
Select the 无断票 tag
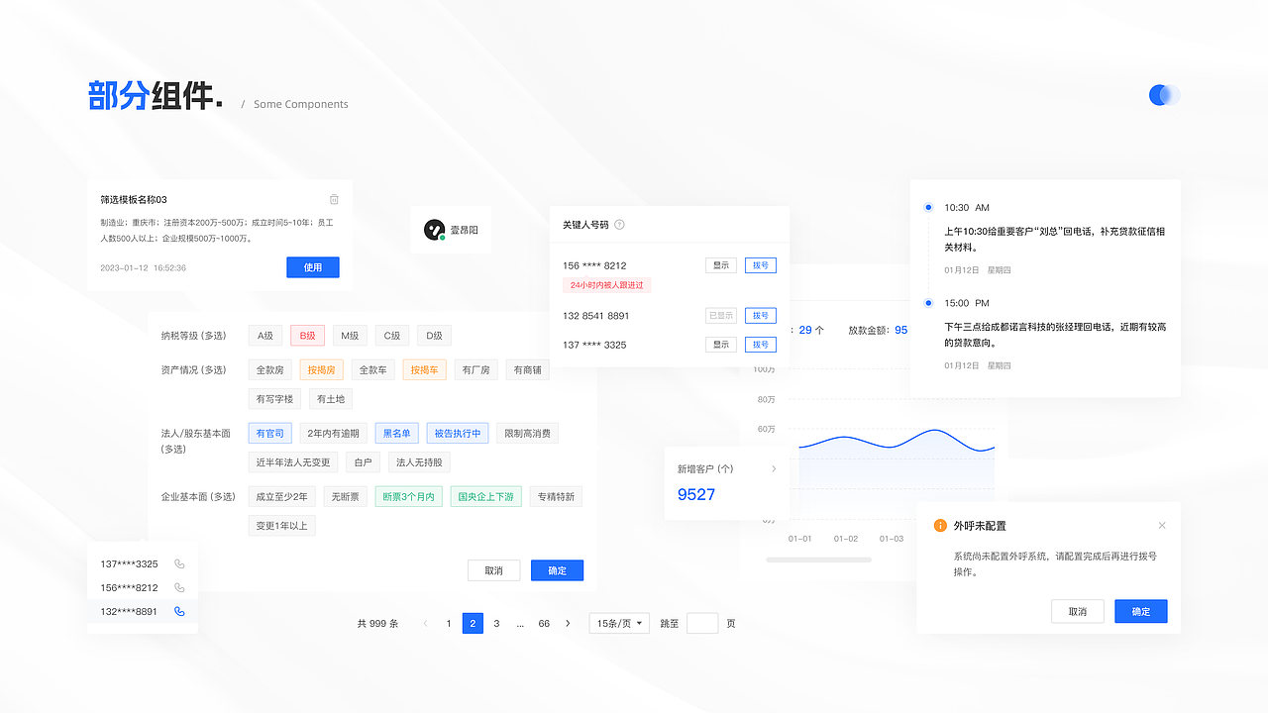point(345,496)
